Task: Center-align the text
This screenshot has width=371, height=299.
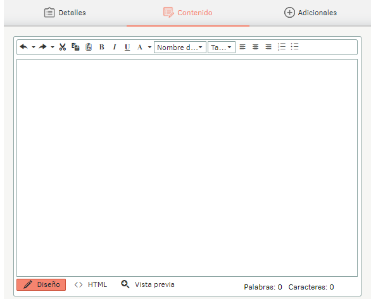Action: [255, 47]
